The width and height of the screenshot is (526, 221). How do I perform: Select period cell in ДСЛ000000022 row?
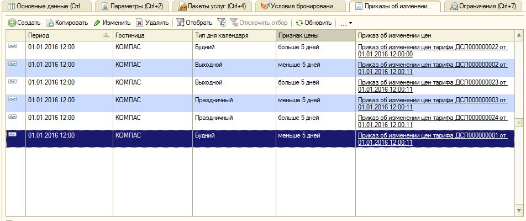(69, 50)
